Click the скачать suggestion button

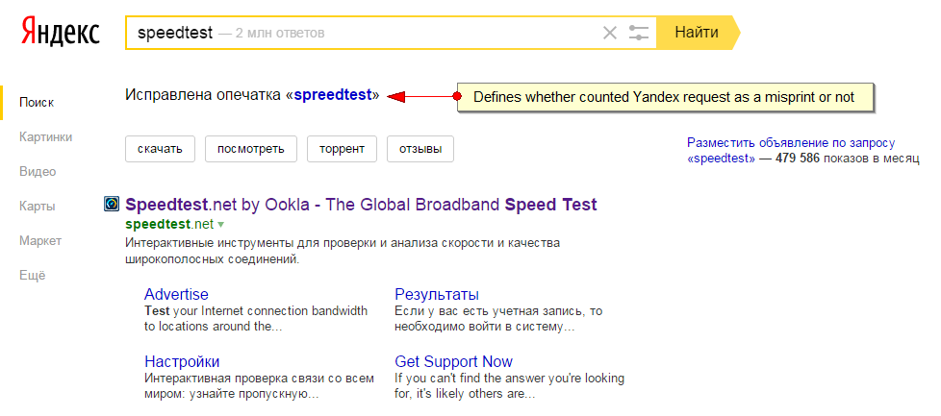pos(161,149)
